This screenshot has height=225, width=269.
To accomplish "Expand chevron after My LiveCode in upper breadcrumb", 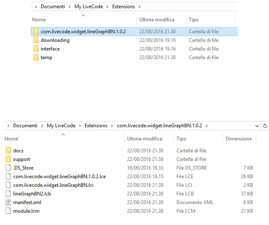I will click(x=107, y=7).
